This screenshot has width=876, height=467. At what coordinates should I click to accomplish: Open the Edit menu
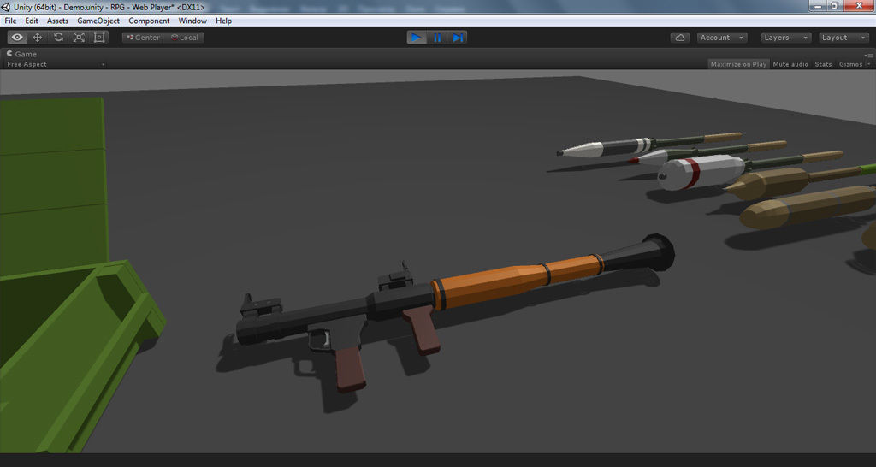pyautogui.click(x=32, y=21)
